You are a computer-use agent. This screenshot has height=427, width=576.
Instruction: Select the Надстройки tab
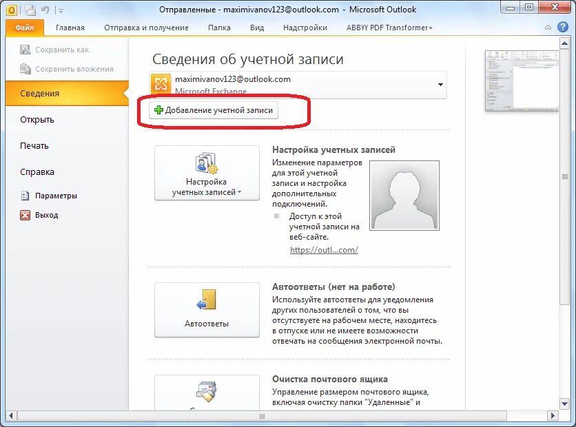pyautogui.click(x=305, y=28)
